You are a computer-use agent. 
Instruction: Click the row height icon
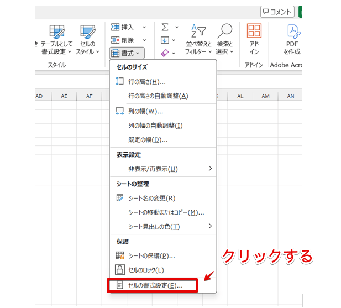pos(119,81)
